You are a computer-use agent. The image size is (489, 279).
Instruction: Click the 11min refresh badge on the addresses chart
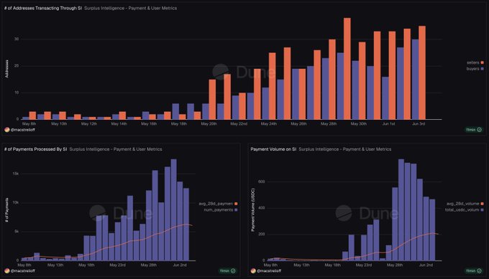pyautogui.click(x=474, y=130)
